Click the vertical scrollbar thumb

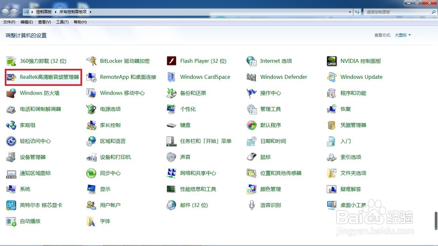coord(435,221)
